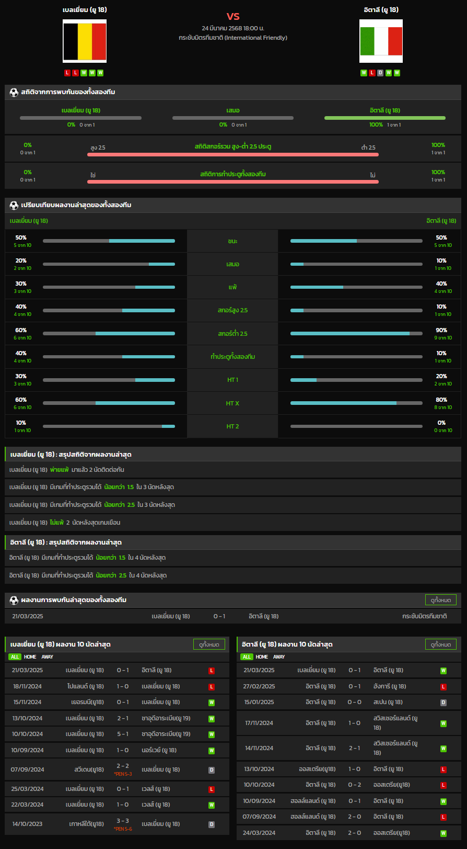Click the draw (เสมอ) head-to-head bar
Viewport: 467px width, 849px height.
coord(233,118)
